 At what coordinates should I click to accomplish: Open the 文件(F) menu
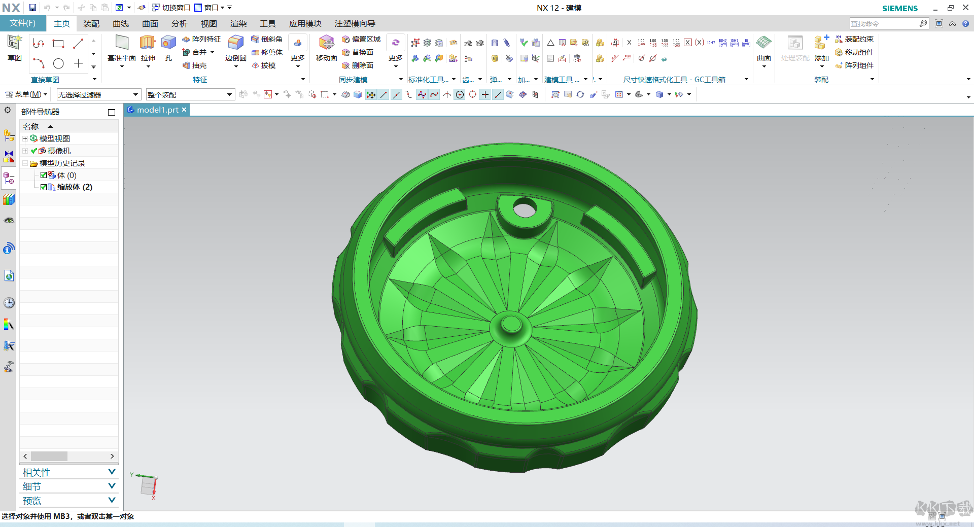click(23, 23)
